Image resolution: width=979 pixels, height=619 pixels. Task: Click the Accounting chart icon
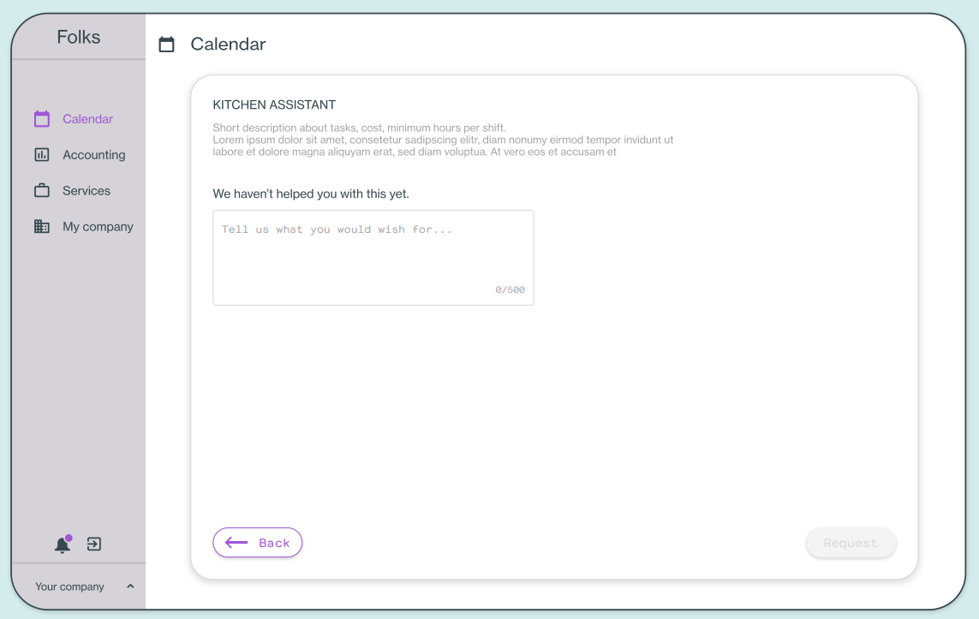point(42,155)
